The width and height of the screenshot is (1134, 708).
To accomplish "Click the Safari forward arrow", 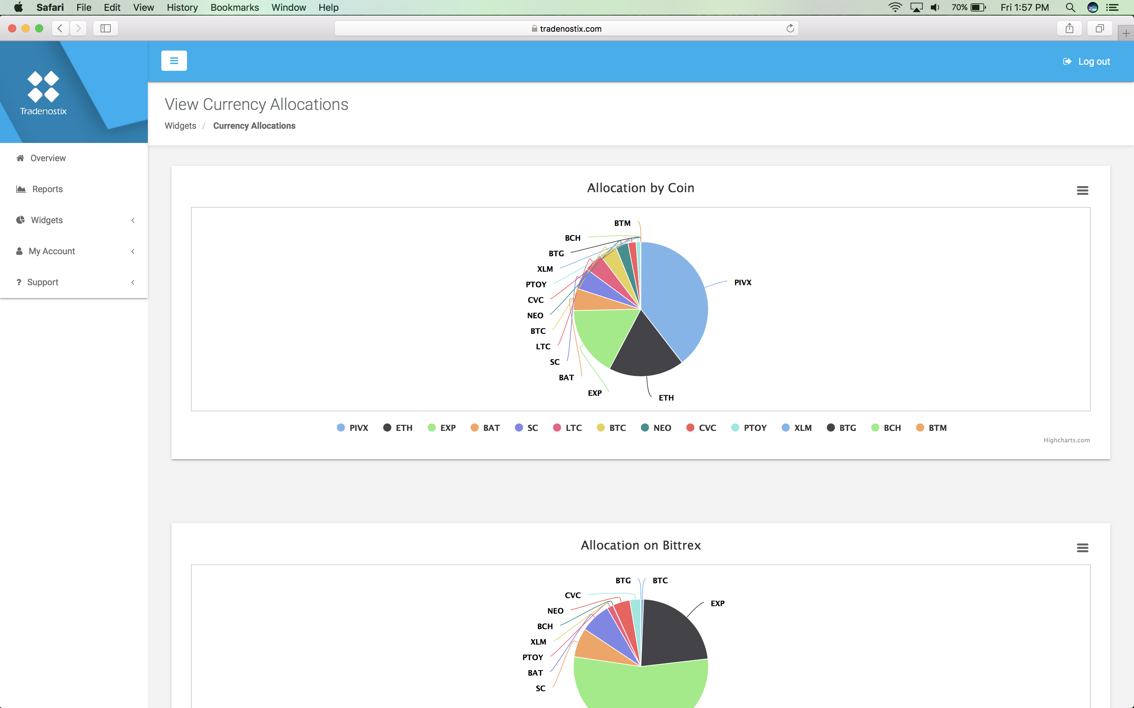I will [x=78, y=29].
